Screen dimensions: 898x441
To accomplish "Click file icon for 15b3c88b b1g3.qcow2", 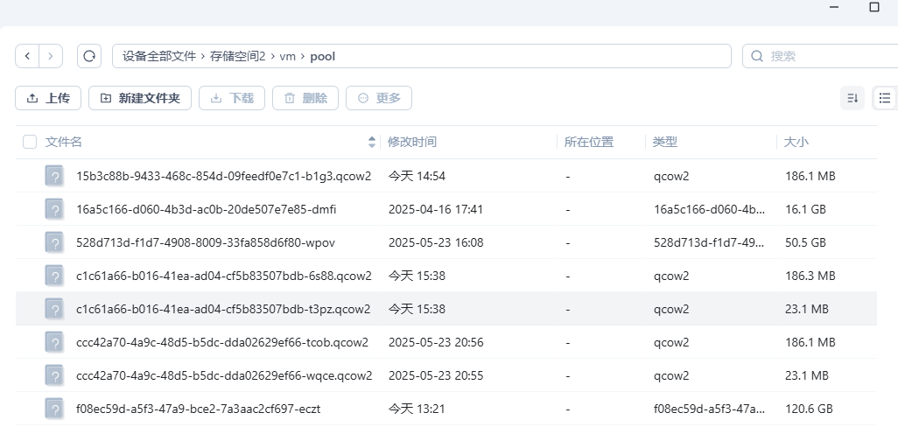I will [54, 176].
